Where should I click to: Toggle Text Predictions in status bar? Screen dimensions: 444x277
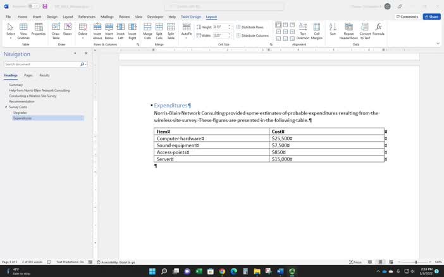[70, 262]
